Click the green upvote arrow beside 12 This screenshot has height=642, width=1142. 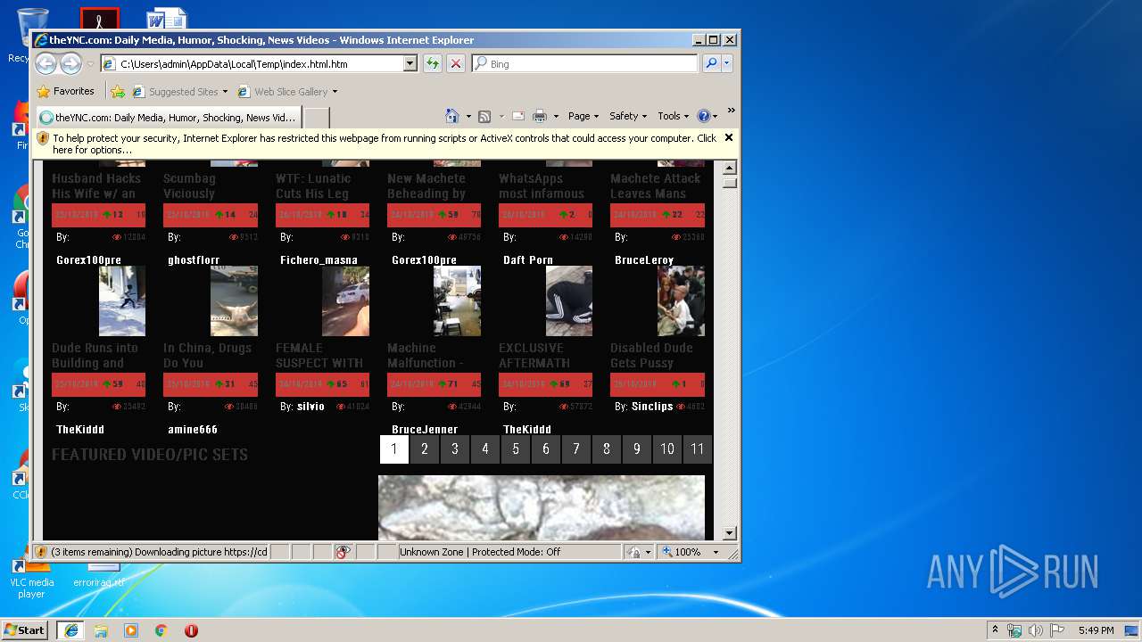107,215
